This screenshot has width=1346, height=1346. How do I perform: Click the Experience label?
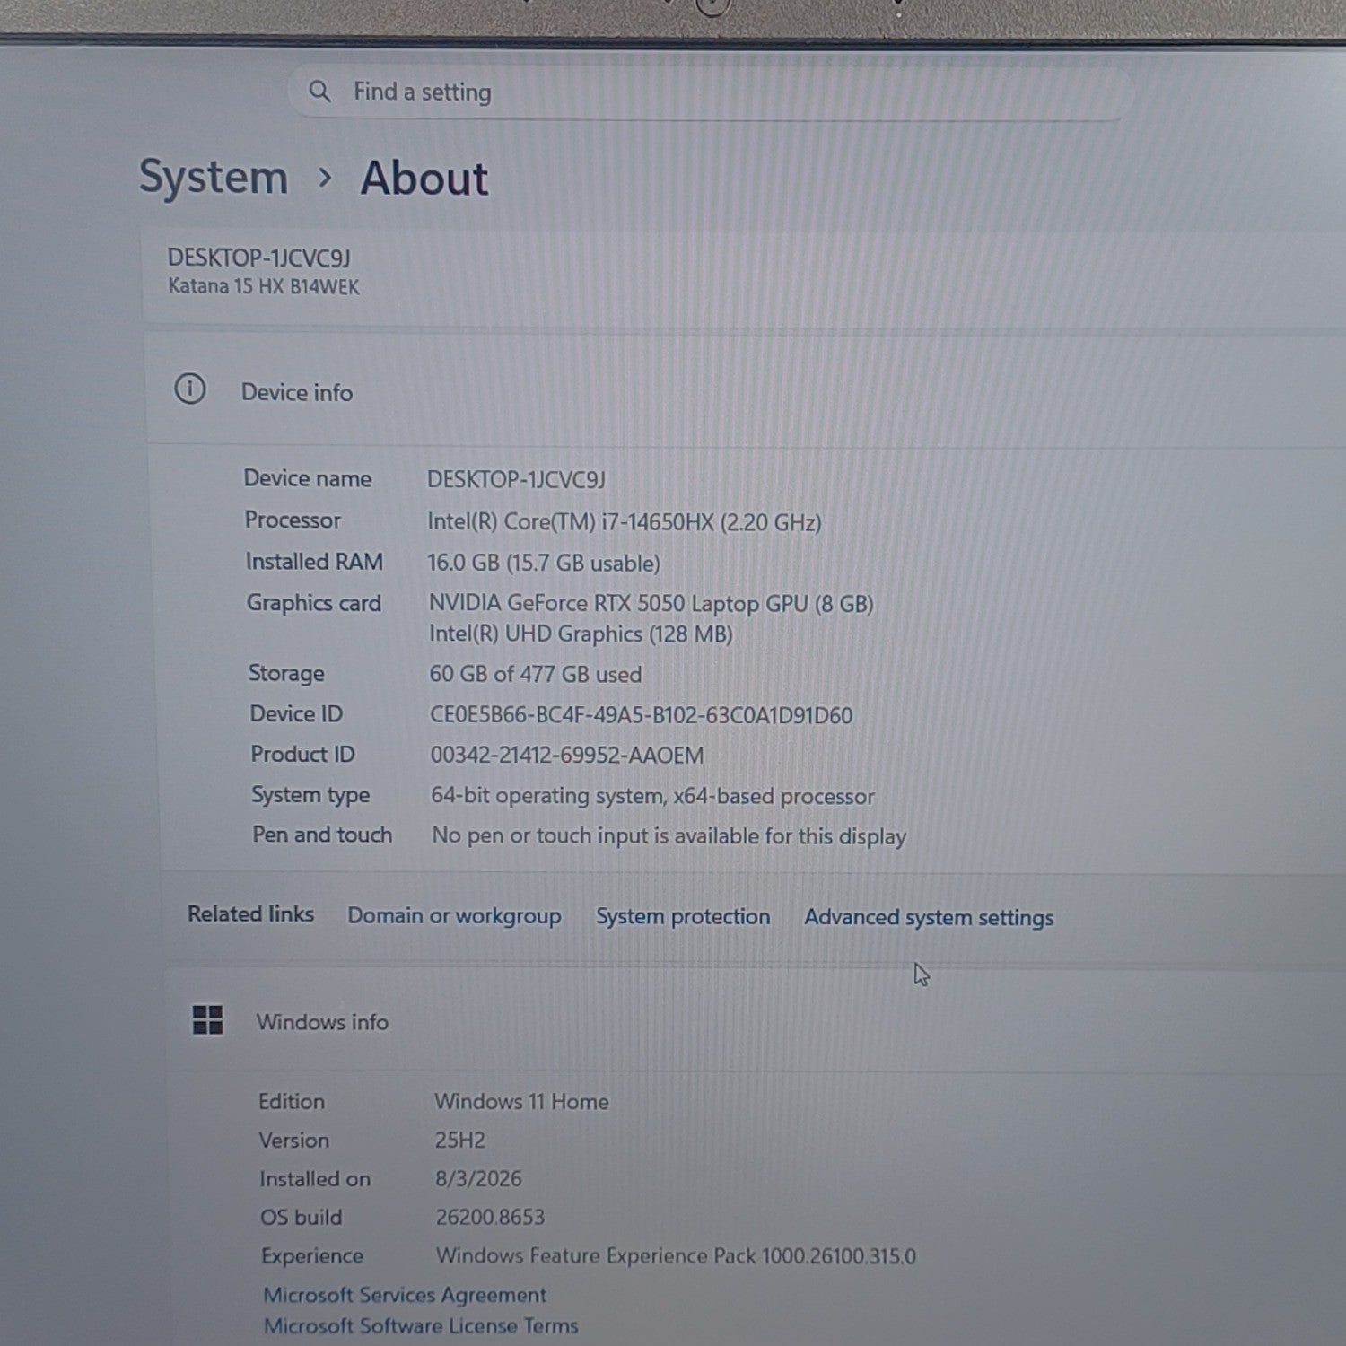(312, 1256)
